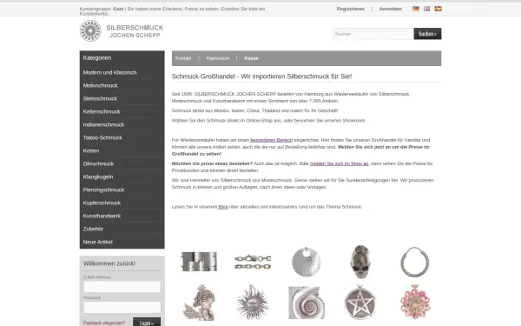Click the Suchen search button
Screen dimensions: 521x326
point(427,34)
